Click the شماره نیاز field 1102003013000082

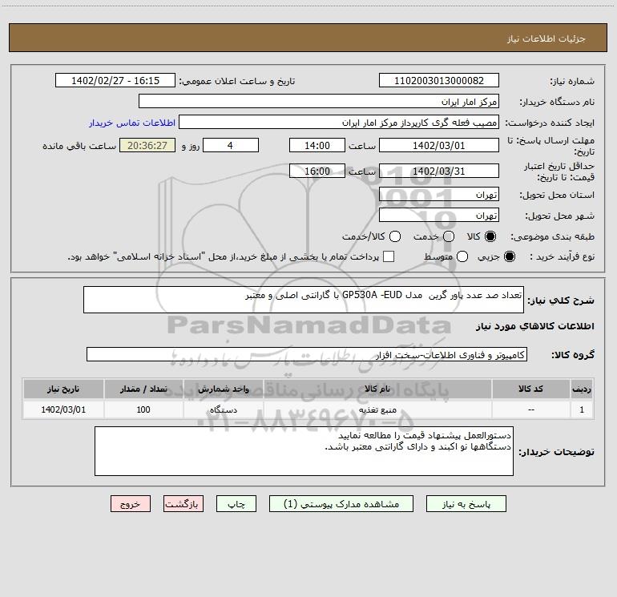click(439, 81)
